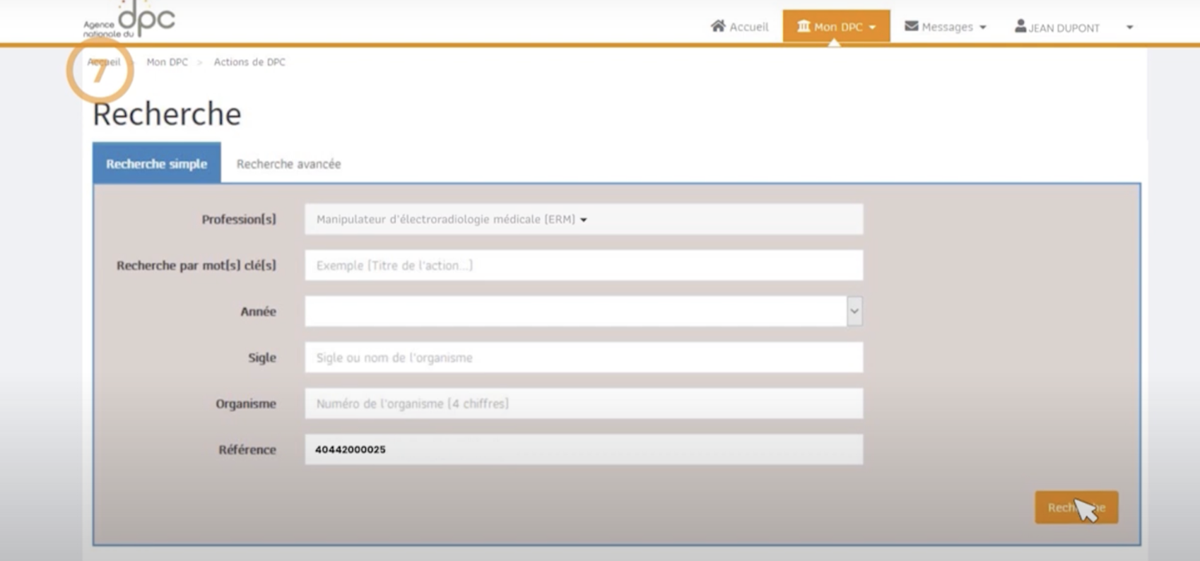Click the envelope icon for Messages

coord(912,26)
